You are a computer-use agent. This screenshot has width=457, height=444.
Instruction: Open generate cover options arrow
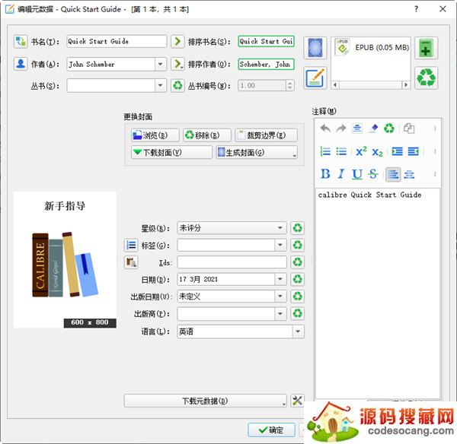pos(294,155)
